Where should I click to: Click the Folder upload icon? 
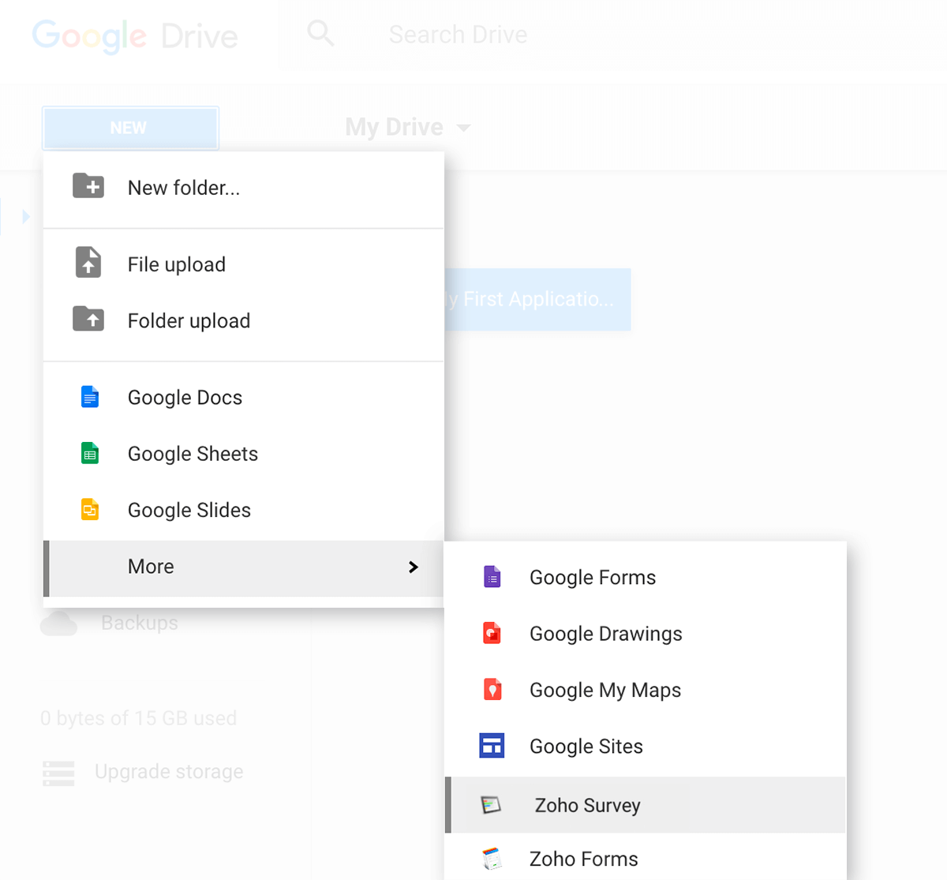click(x=88, y=319)
